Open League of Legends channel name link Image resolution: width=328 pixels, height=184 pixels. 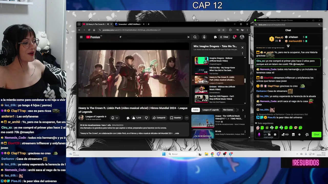tap(95, 117)
